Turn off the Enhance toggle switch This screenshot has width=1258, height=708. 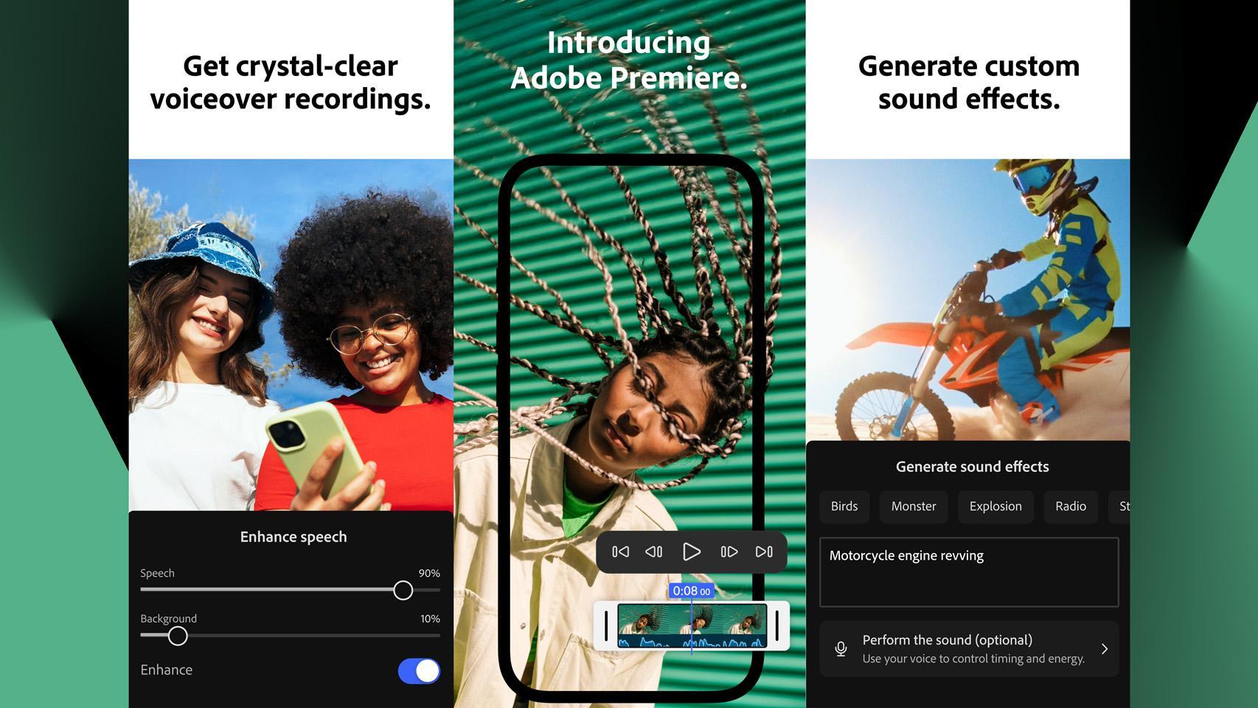(419, 670)
